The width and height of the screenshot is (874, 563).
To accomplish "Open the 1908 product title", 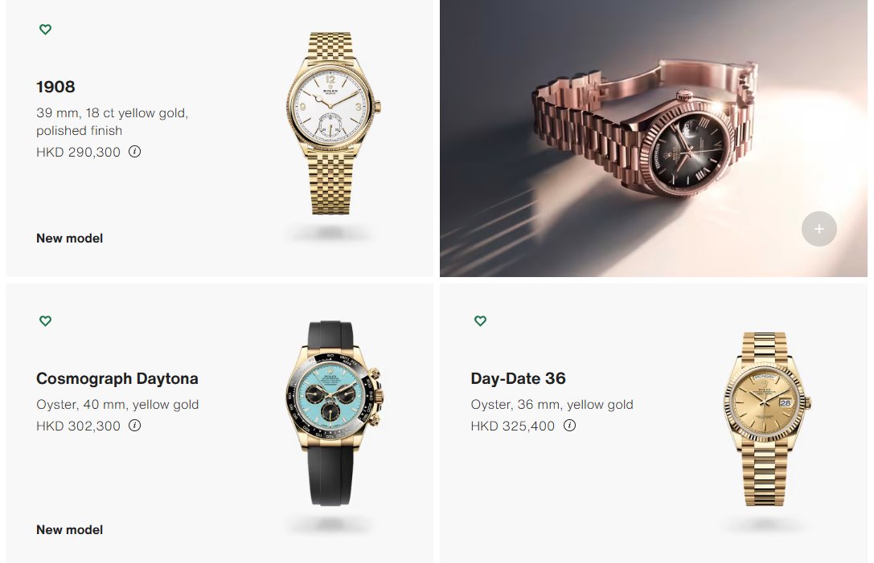I will pyautogui.click(x=55, y=87).
